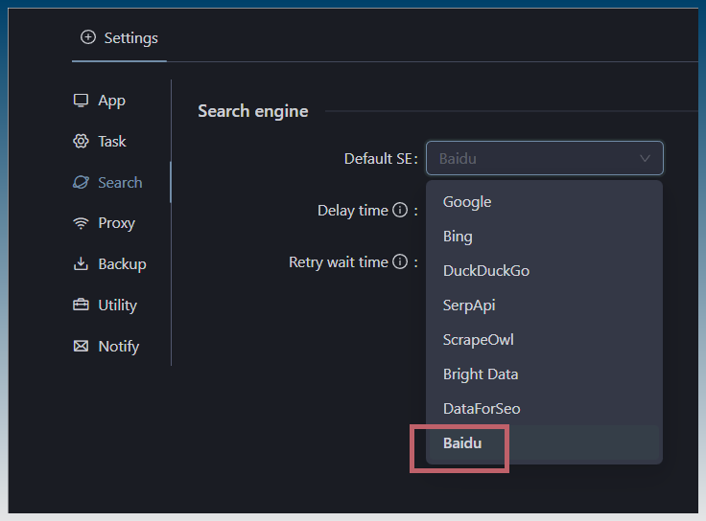Switch to the Proxy settings section
706x521 pixels.
[x=116, y=223]
